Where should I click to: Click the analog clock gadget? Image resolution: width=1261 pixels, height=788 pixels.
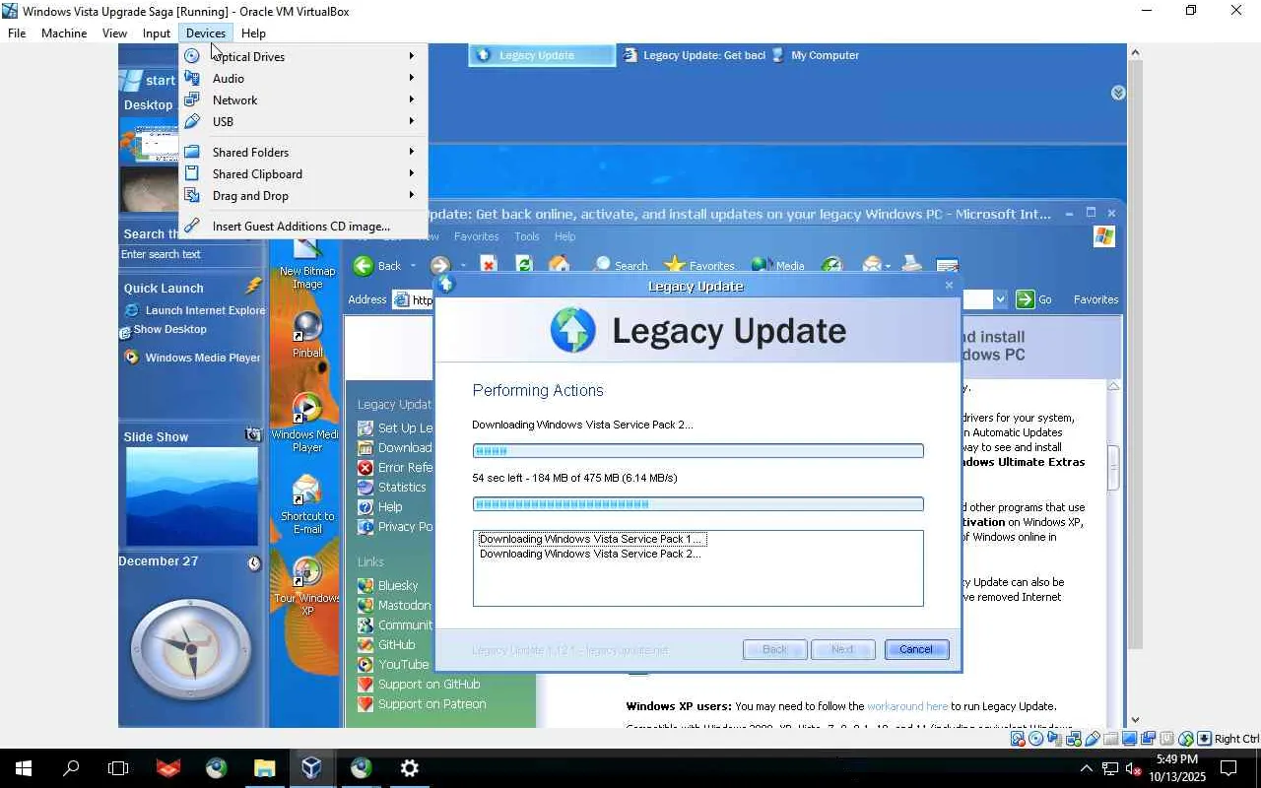point(191,648)
